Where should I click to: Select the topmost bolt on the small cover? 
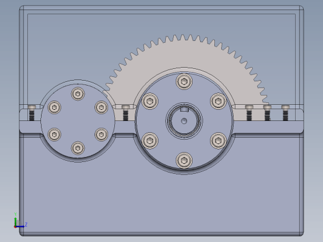point(78,94)
